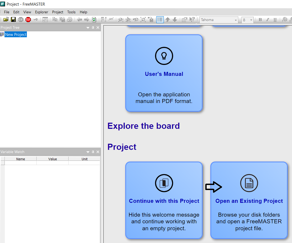The height and width of the screenshot is (243, 292).
Task: Open the Tools menu
Action: point(71,12)
